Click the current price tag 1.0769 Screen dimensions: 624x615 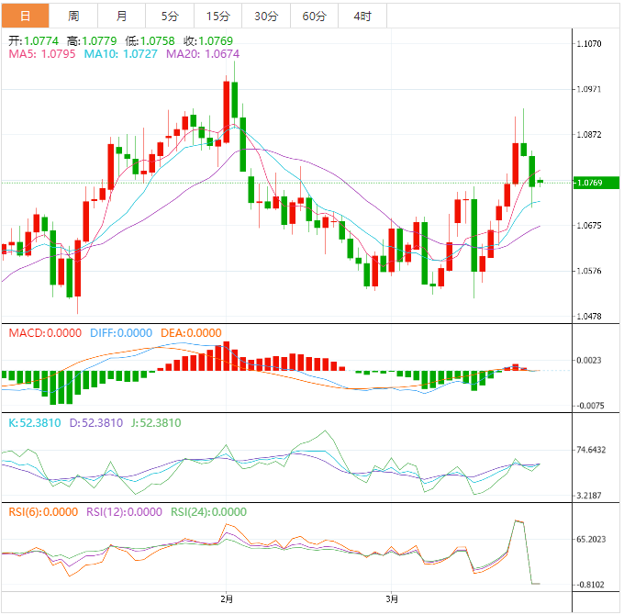point(589,183)
